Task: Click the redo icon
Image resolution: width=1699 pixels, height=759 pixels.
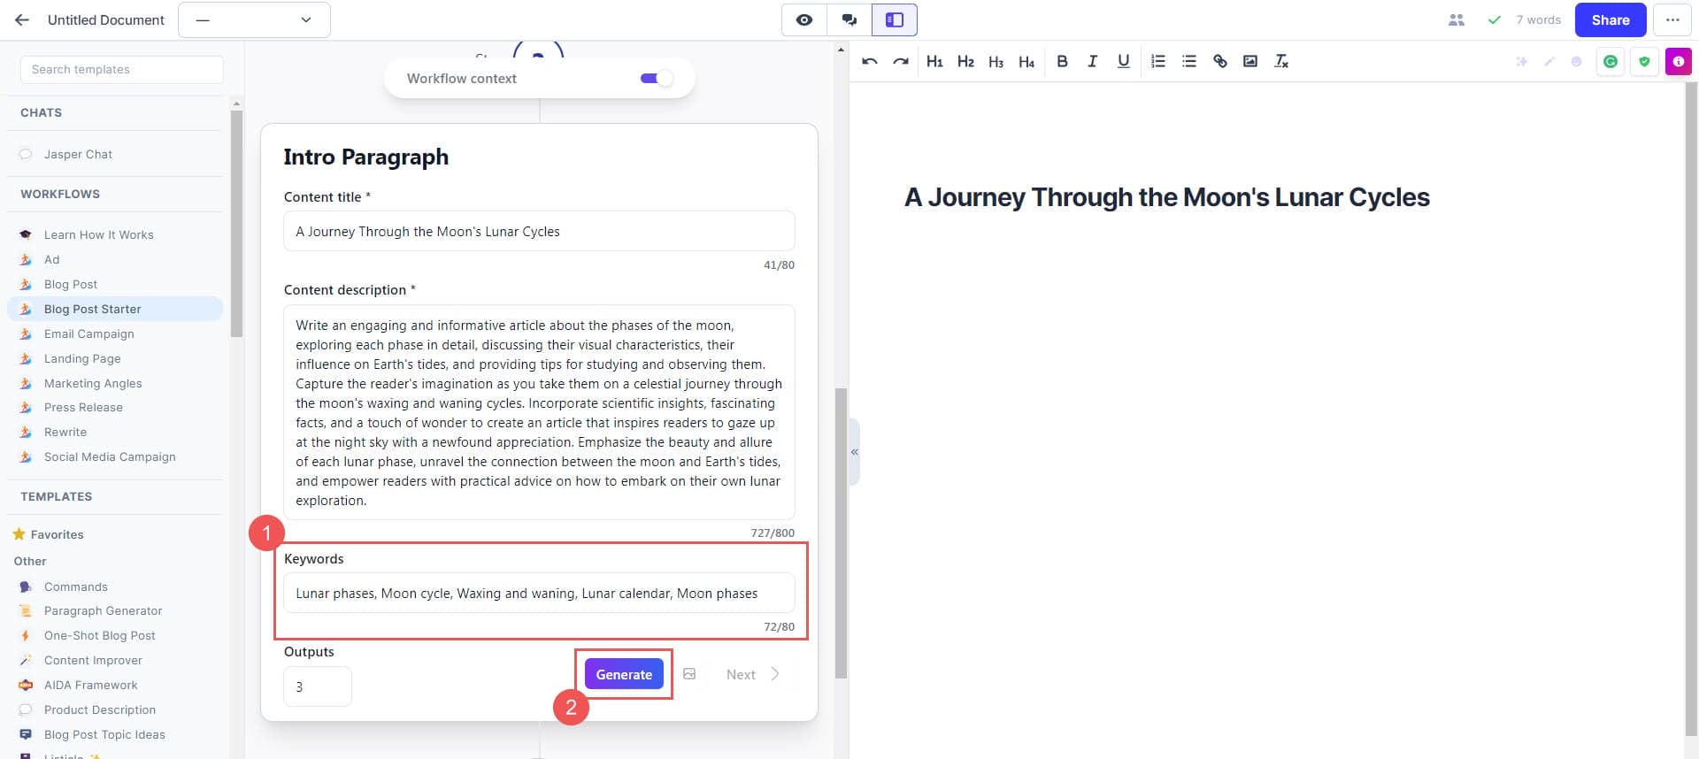Action: [901, 61]
